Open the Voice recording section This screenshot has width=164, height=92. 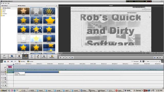pyautogui.click(x=38, y=56)
